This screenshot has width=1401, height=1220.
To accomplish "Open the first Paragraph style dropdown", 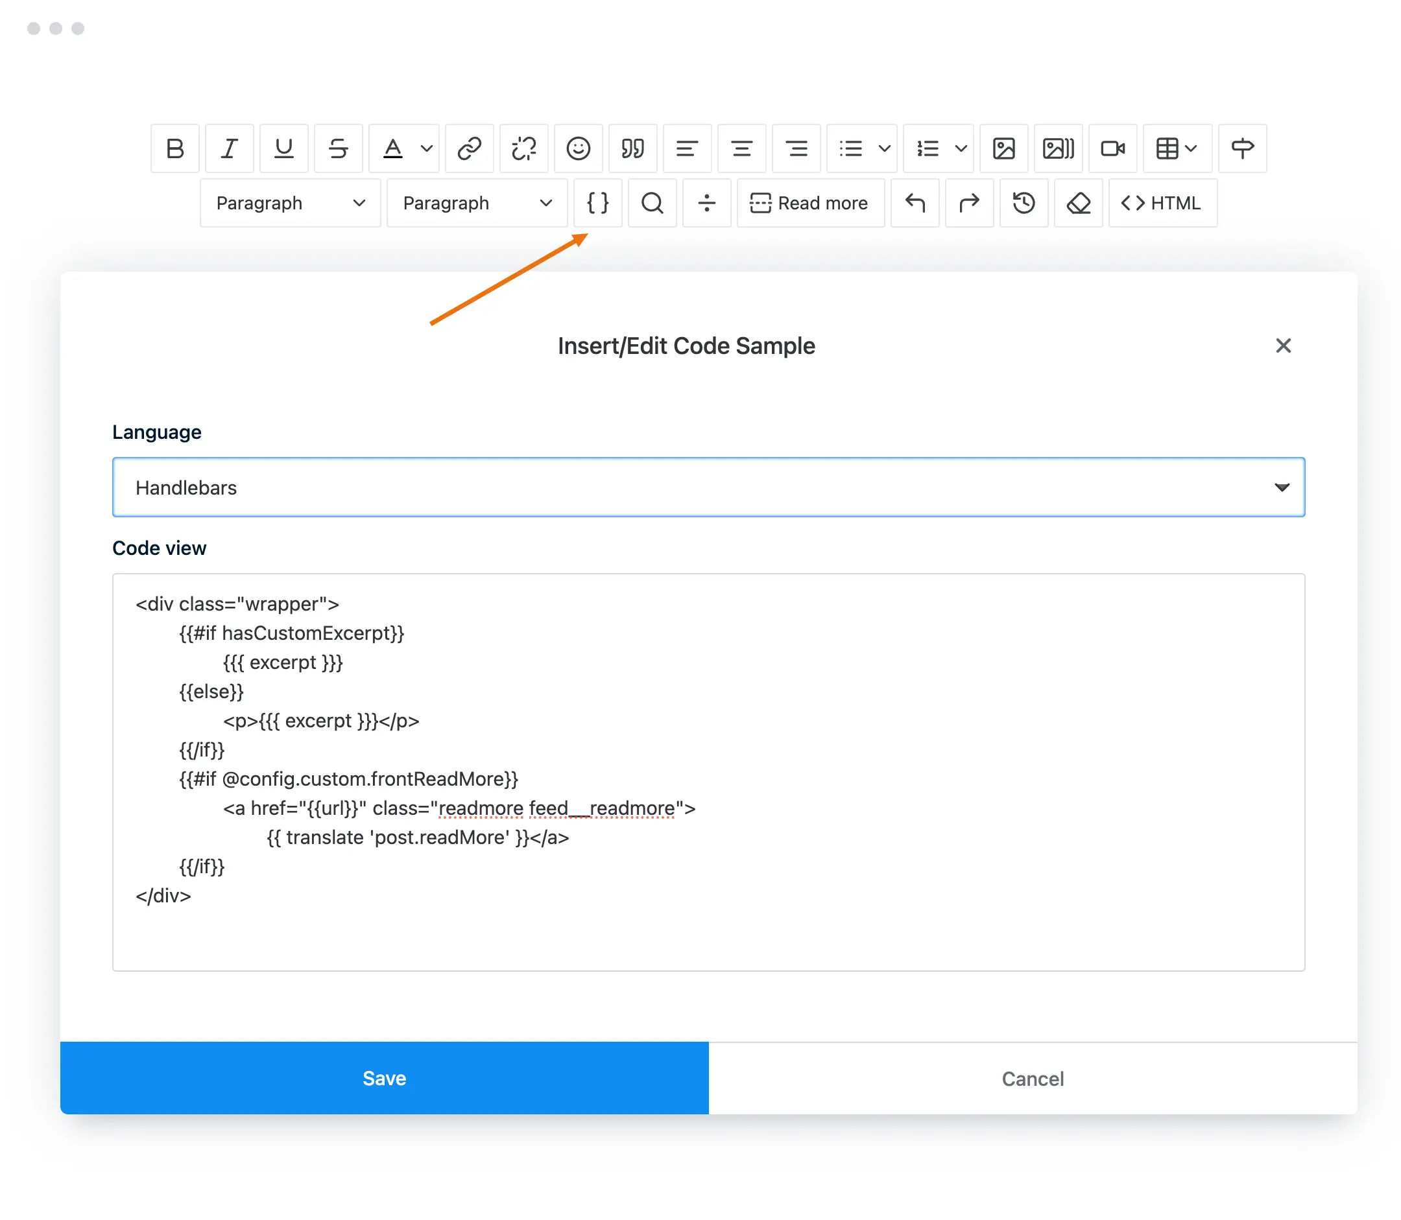I will (289, 203).
